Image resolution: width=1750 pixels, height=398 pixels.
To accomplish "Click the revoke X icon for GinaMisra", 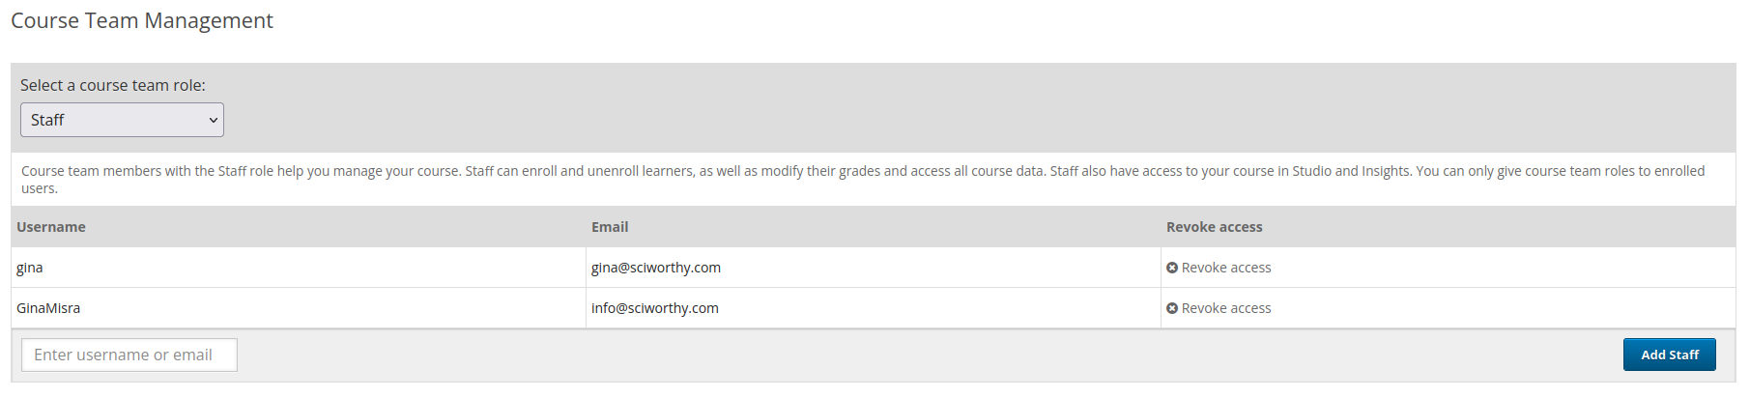I will pyautogui.click(x=1172, y=308).
